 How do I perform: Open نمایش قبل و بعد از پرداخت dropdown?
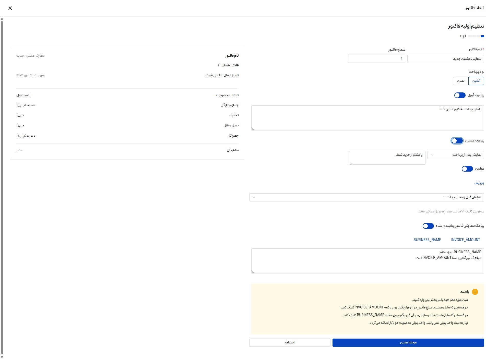[x=366, y=197]
